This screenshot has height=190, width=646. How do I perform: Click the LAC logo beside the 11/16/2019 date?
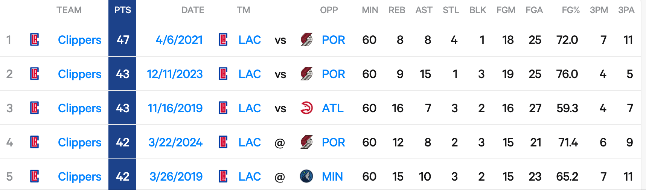tap(223, 108)
